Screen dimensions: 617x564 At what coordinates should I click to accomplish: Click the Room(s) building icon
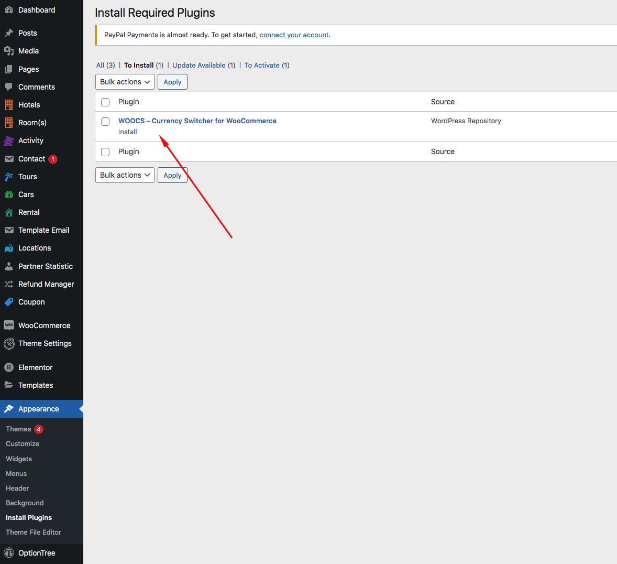coord(9,123)
